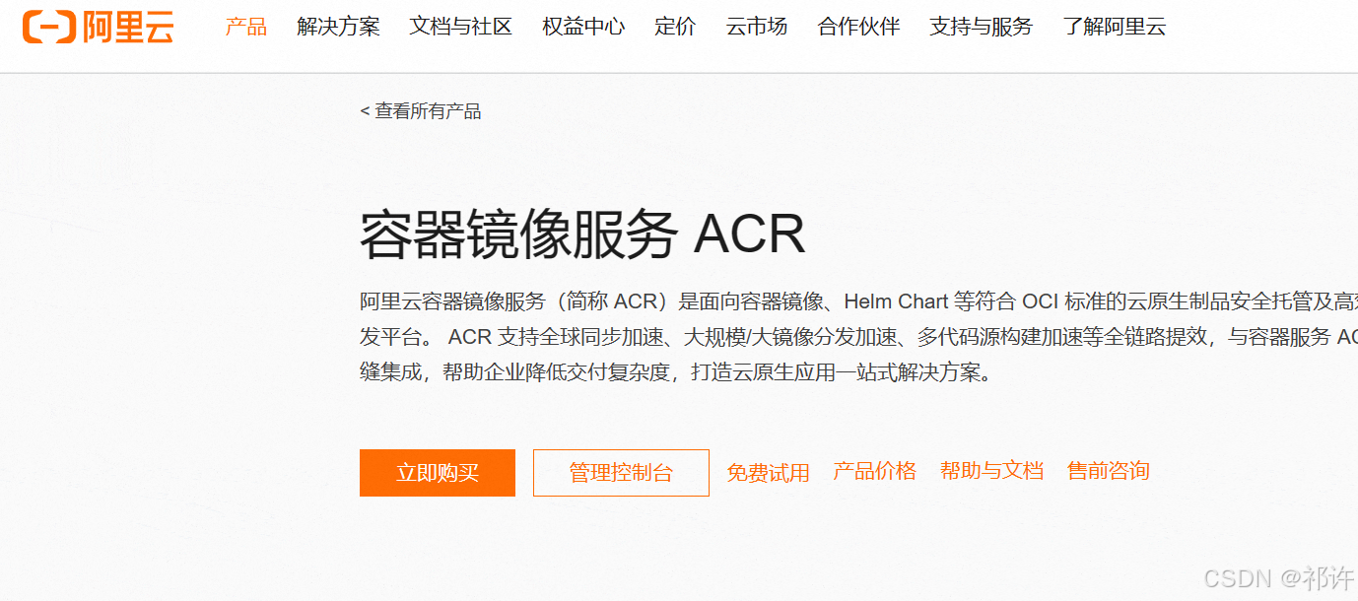The image size is (1358, 601).
Task: Click the Alibaba Cloud logo
Action: click(x=99, y=28)
